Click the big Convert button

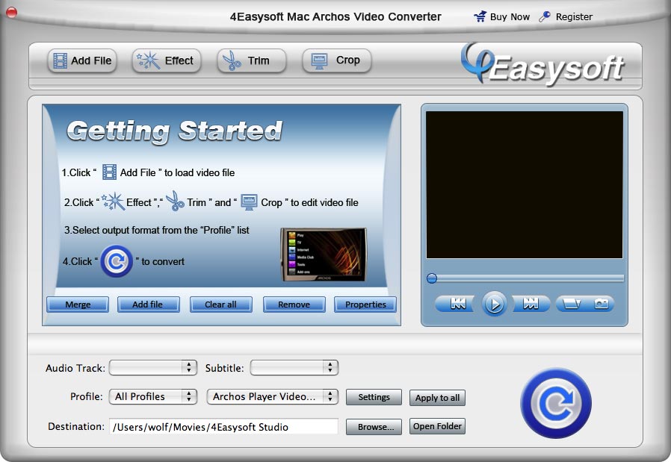(556, 403)
